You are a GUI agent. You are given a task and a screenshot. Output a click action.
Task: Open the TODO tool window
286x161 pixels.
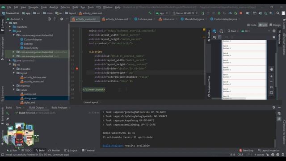click(x=26, y=150)
